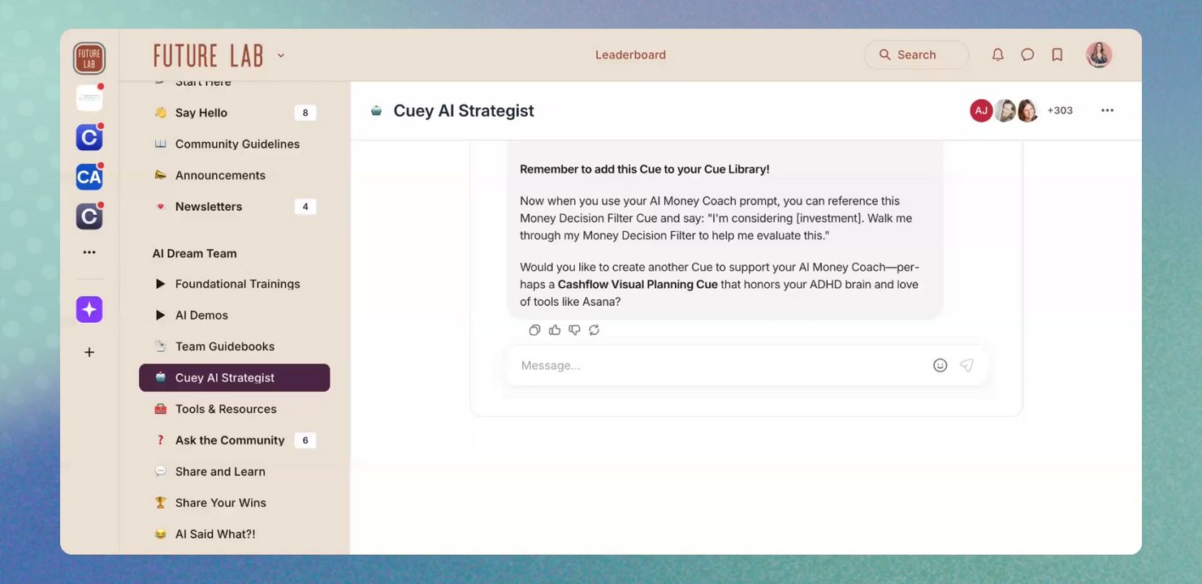Click the send message paper plane icon
The image size is (1202, 584).
coord(966,365)
